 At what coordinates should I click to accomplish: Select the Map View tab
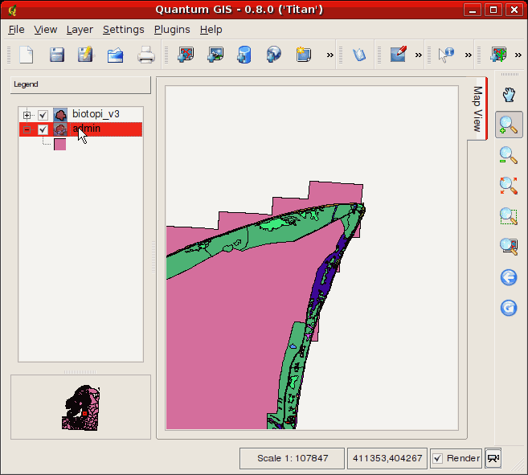click(477, 109)
